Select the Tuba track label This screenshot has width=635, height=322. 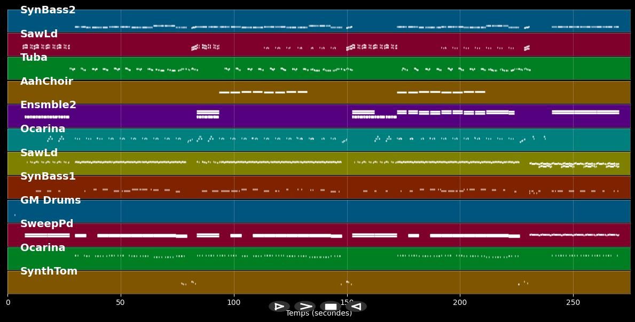click(x=34, y=58)
